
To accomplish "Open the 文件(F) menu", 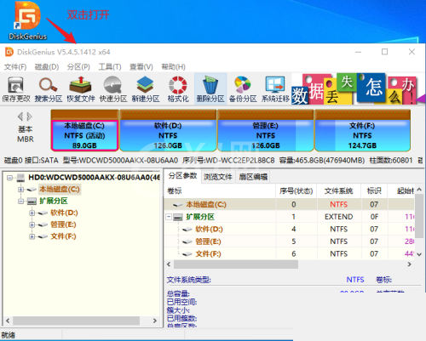I will 15,67.
